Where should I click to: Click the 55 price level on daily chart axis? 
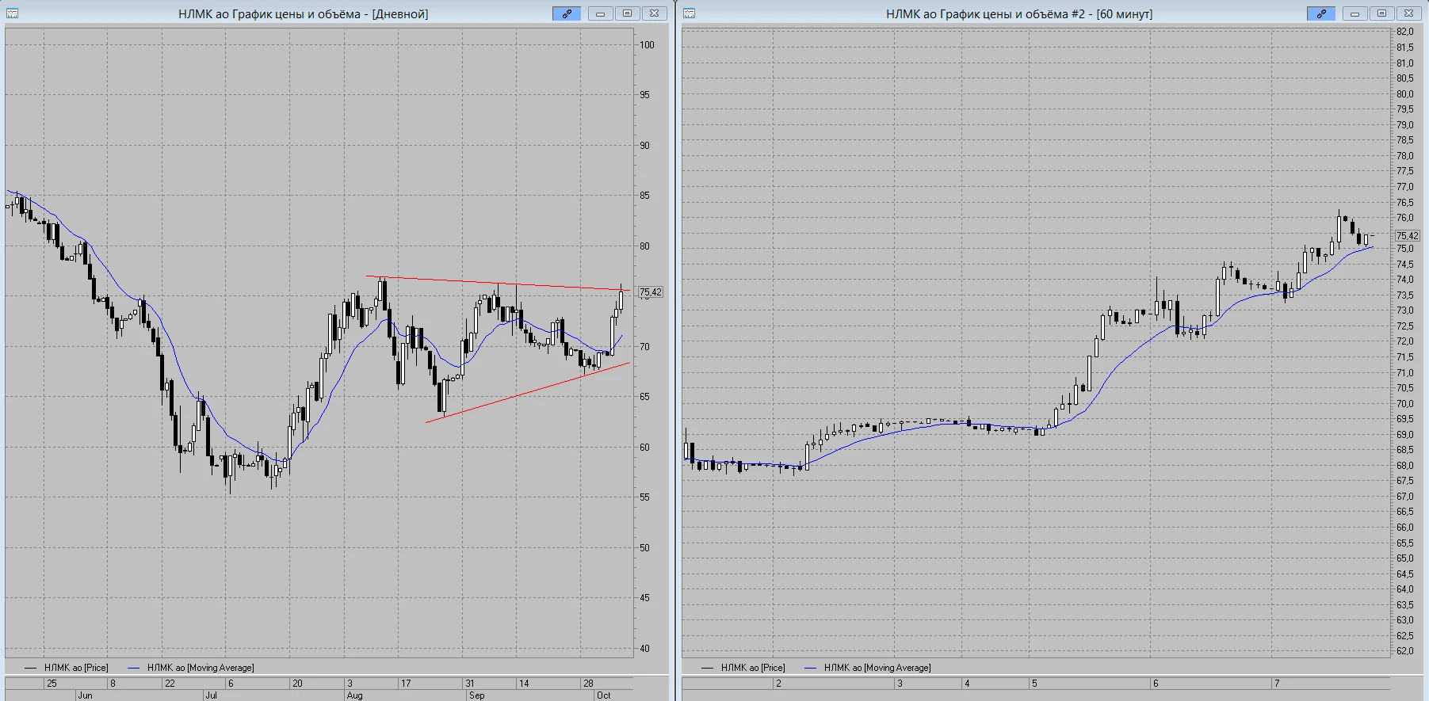click(645, 497)
